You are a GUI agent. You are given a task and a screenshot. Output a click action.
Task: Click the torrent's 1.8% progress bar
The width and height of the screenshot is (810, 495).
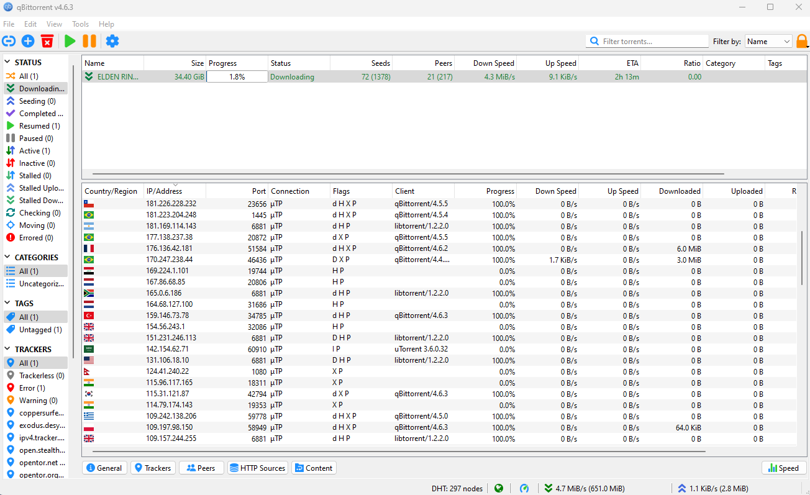(237, 77)
